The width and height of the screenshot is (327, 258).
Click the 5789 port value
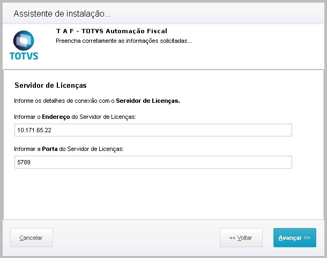tap(24, 162)
